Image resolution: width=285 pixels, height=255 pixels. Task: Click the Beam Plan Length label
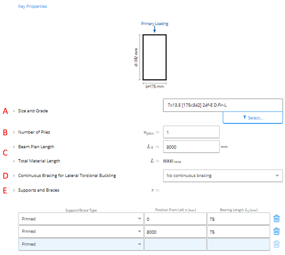[36, 147]
